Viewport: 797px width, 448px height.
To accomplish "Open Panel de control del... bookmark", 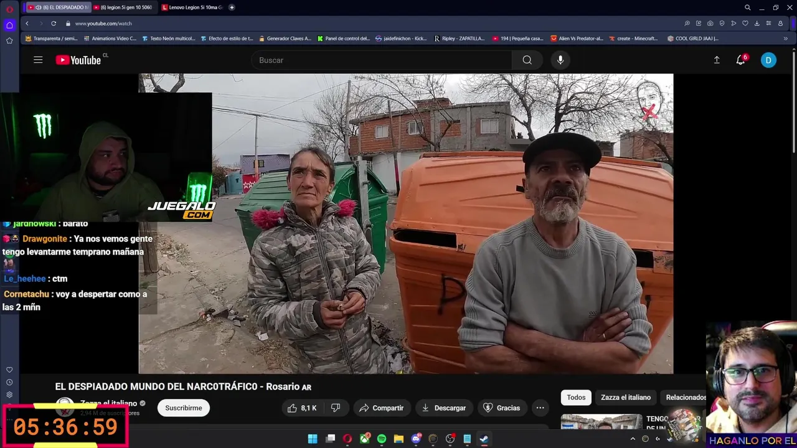I will coord(343,39).
